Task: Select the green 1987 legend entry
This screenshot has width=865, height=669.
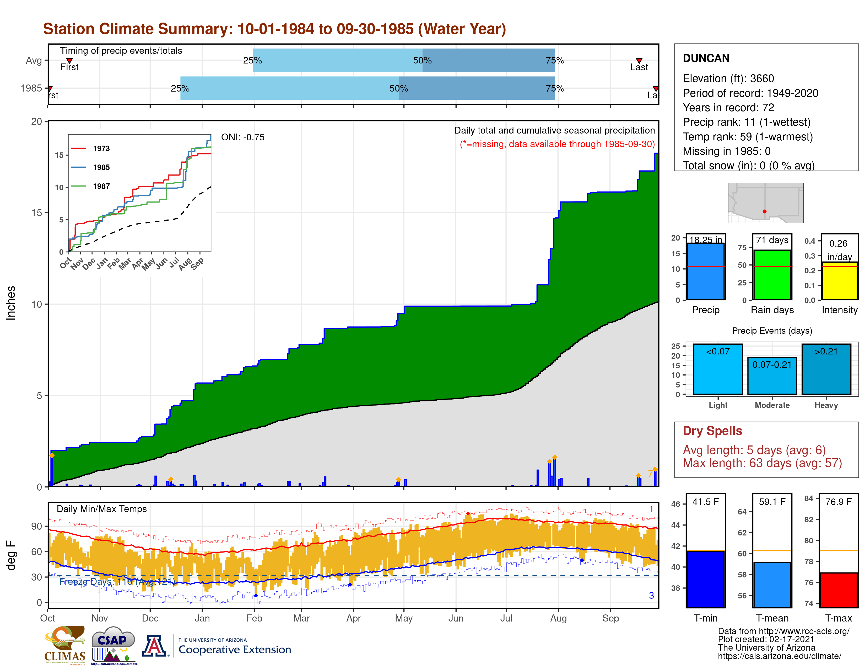Action: (90, 186)
